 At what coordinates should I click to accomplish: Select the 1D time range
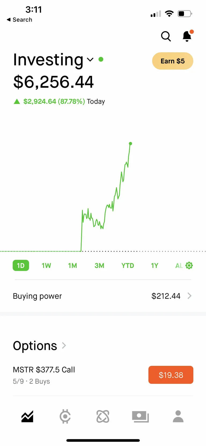click(x=21, y=265)
